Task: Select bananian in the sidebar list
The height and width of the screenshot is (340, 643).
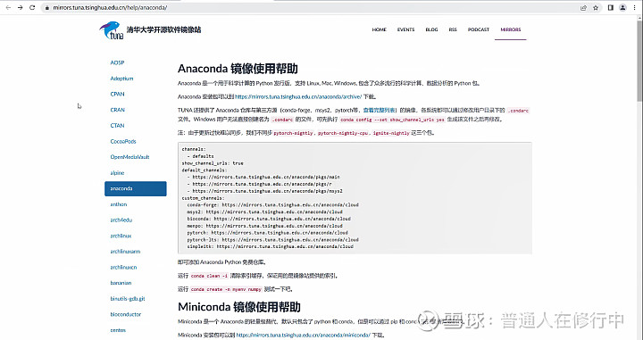Action: click(121, 283)
